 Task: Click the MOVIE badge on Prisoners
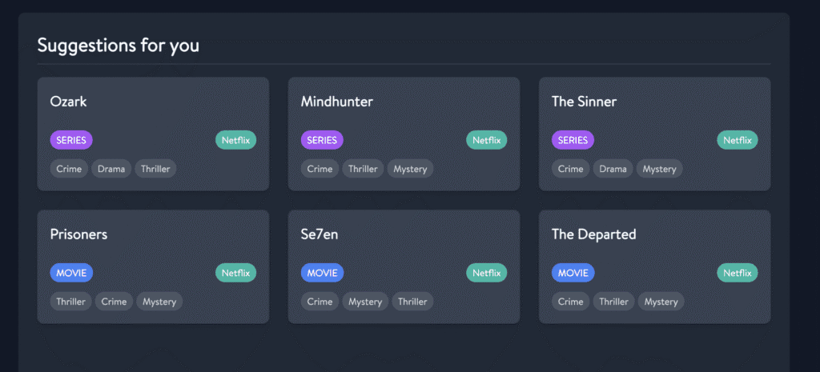[x=71, y=273]
